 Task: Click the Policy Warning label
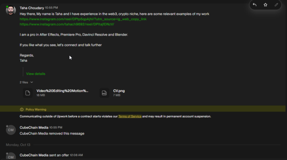[x=36, y=109]
